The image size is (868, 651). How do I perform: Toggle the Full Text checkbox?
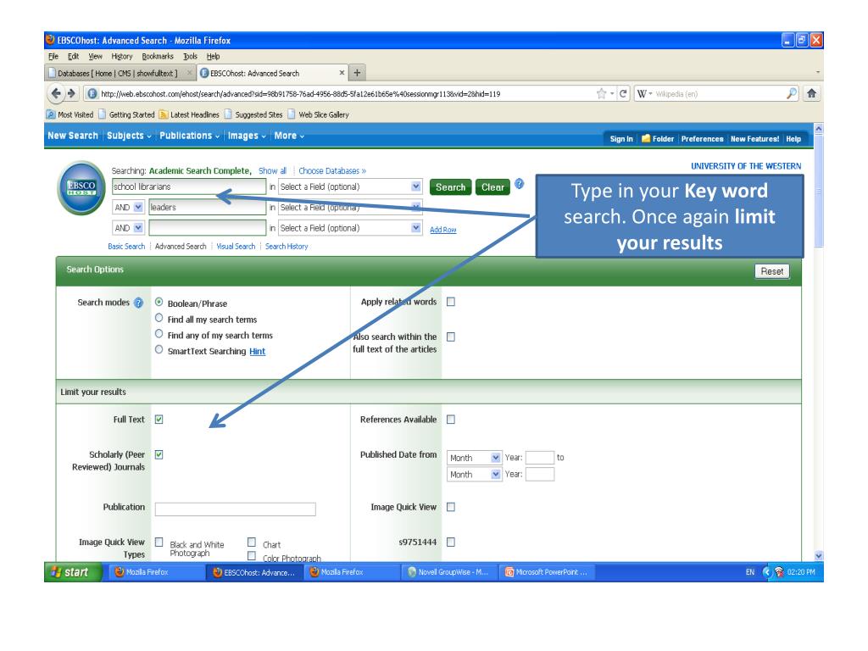pos(159,420)
